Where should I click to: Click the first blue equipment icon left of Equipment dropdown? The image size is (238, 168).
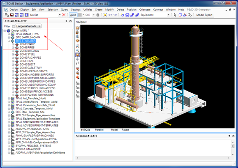coord(122,15)
